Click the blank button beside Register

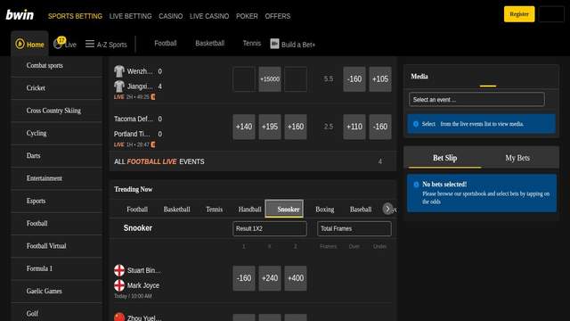click(551, 14)
